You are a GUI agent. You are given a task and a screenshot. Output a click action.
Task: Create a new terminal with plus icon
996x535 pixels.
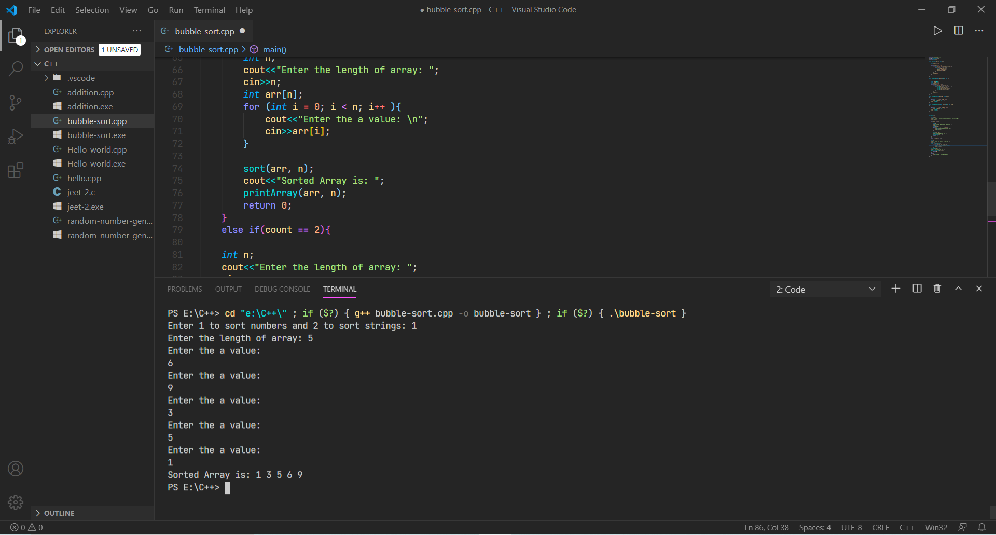pos(896,289)
